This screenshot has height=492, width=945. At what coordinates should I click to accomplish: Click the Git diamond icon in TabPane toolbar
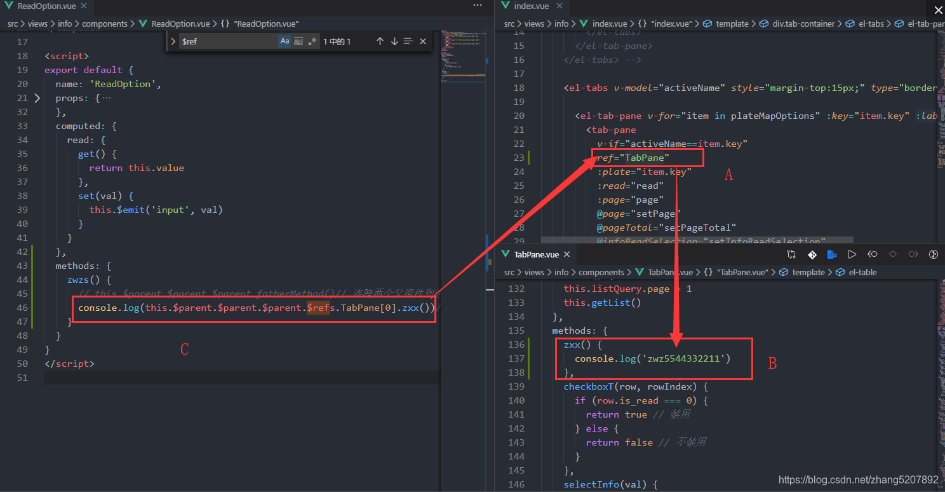pyautogui.click(x=812, y=254)
